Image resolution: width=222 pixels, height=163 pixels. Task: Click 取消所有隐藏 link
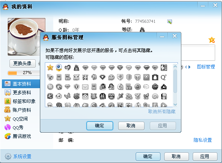coord(162,112)
